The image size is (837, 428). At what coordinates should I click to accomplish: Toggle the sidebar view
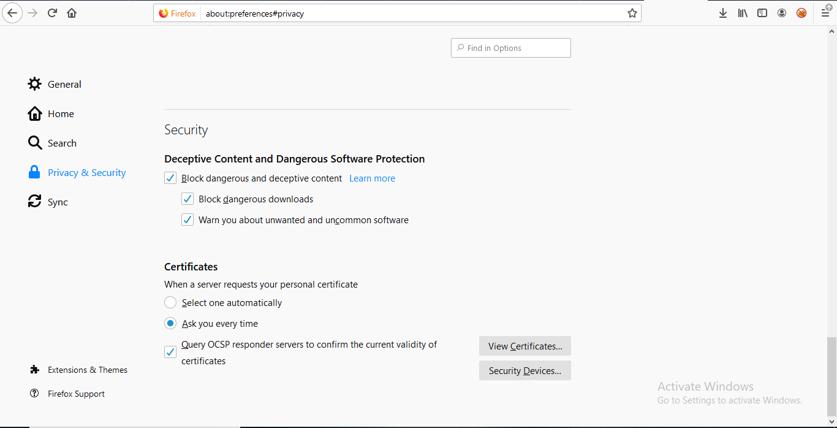[762, 13]
